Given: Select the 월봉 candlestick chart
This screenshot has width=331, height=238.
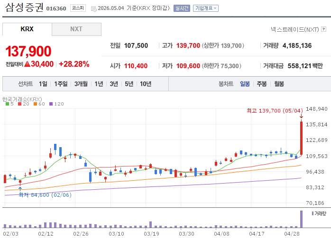Looking at the screenshot, I should (279, 84).
